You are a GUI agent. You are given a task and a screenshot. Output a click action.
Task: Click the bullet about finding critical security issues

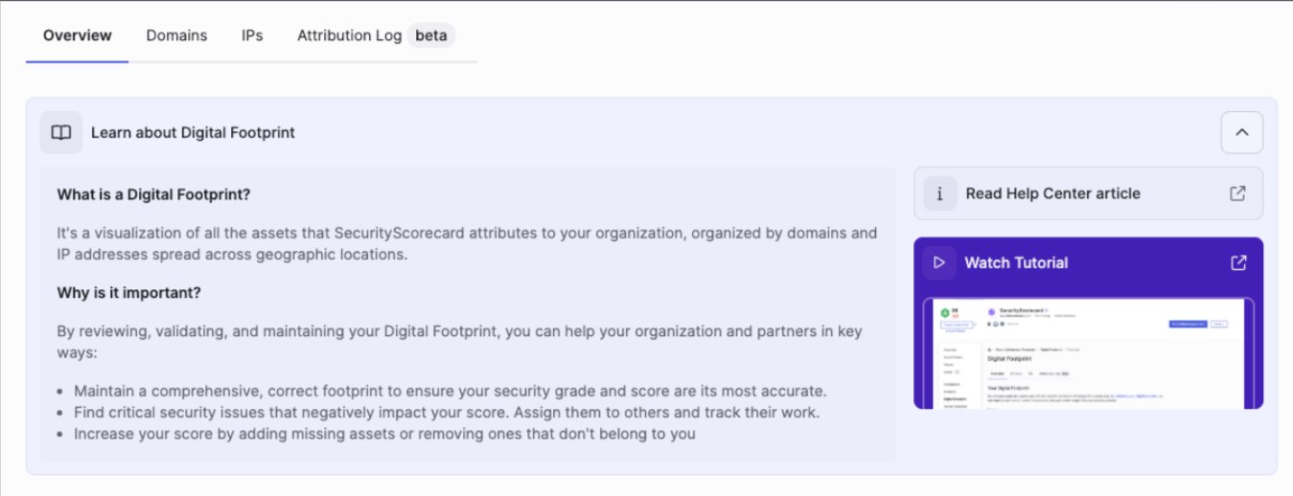[x=447, y=413]
